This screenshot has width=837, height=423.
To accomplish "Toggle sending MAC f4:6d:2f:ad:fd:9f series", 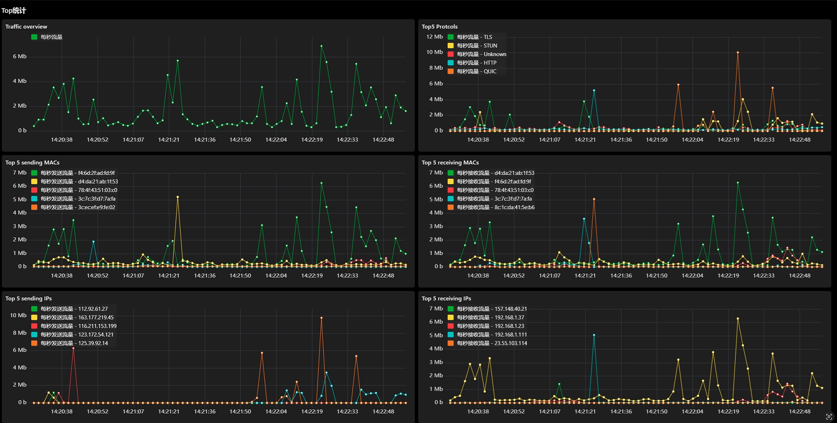I will pyautogui.click(x=78, y=173).
